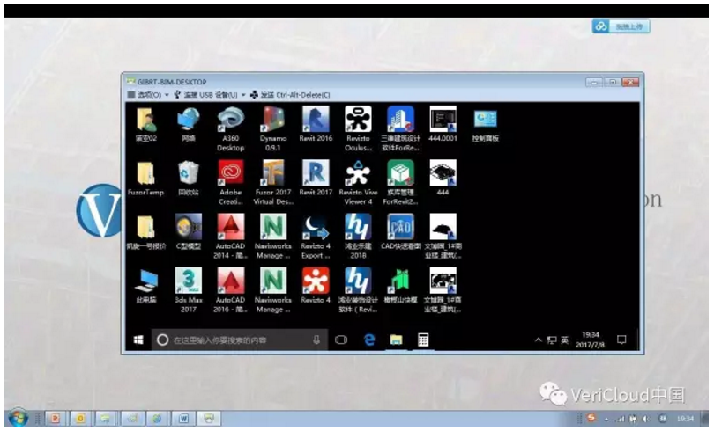714x431 pixels.
Task: Open the host Windows 7 Start orb
Action: [19, 417]
